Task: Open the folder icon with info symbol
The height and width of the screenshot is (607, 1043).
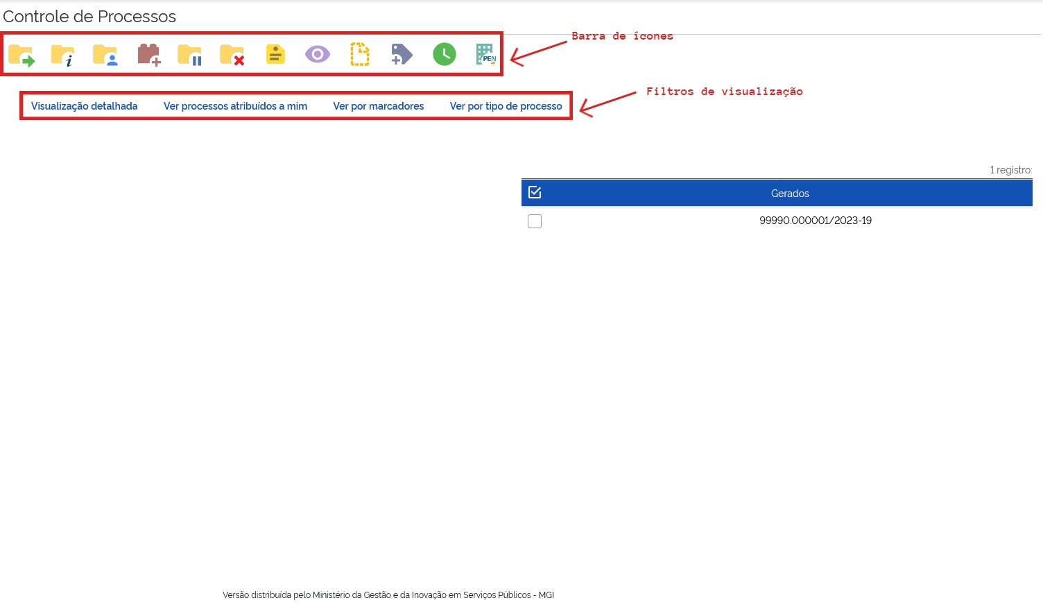Action: pyautogui.click(x=63, y=55)
